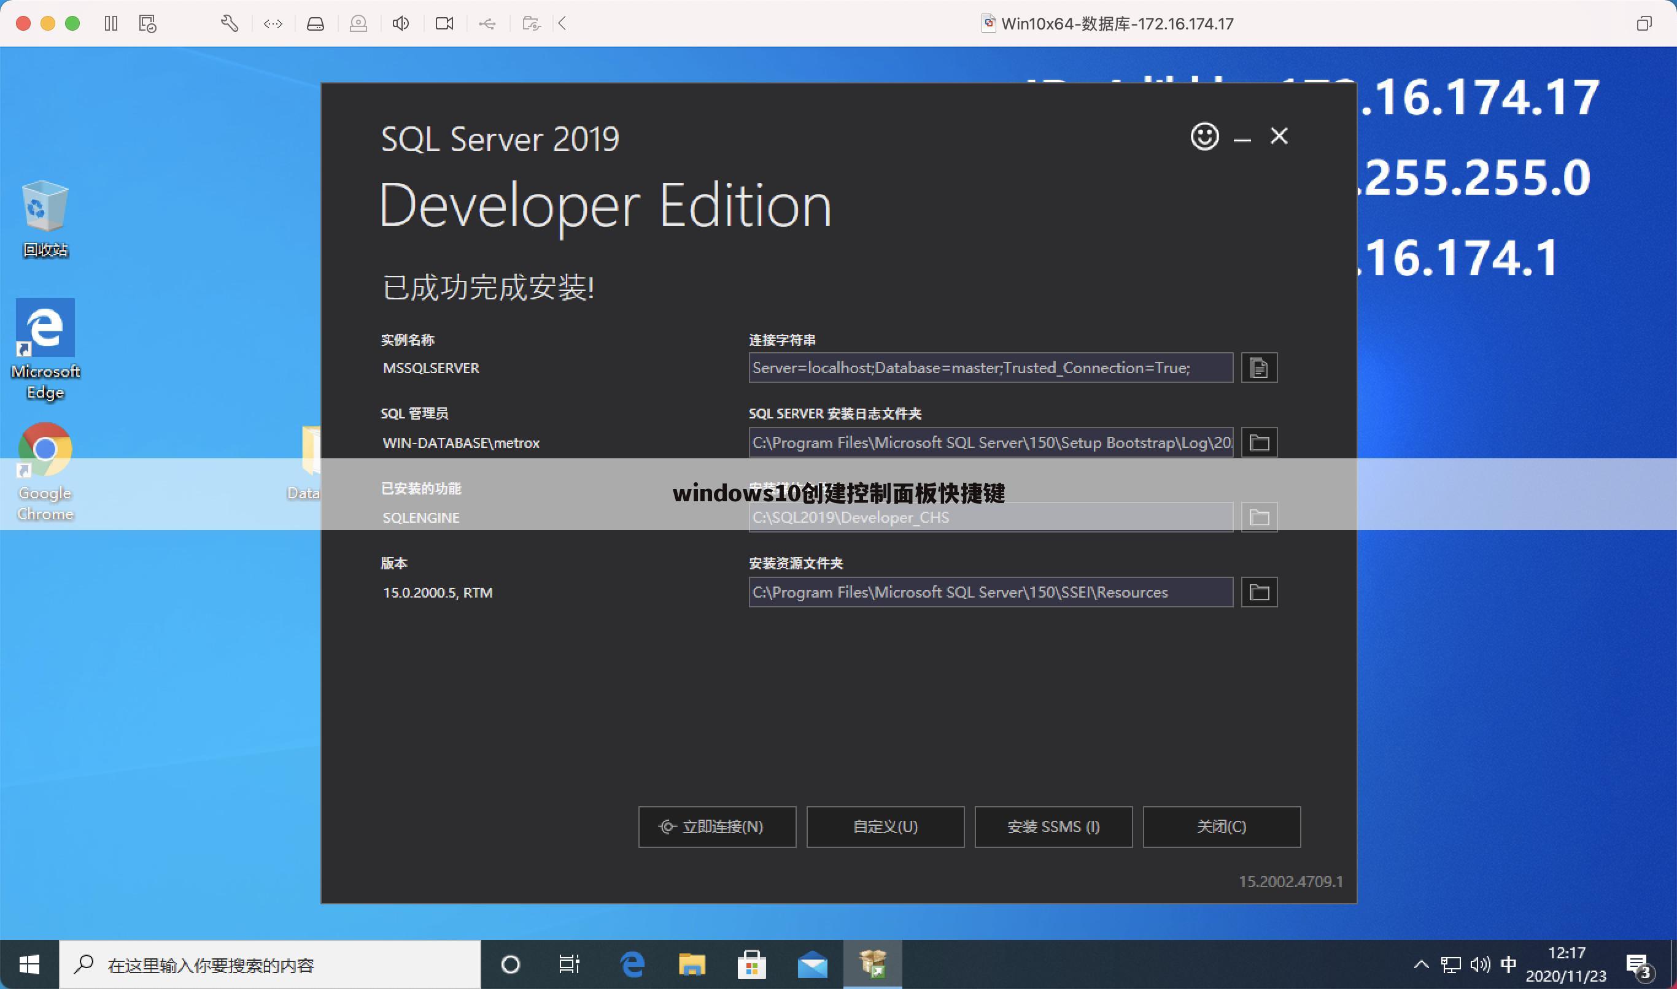The width and height of the screenshot is (1677, 989).
Task: Open the Microsoft Edge desktop shortcut
Action: point(45,350)
